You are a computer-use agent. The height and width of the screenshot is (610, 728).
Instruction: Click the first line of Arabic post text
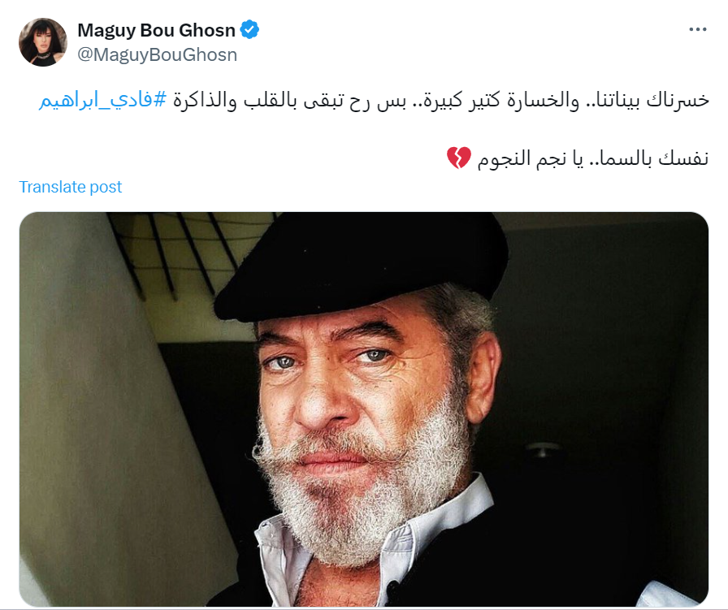coord(374,100)
